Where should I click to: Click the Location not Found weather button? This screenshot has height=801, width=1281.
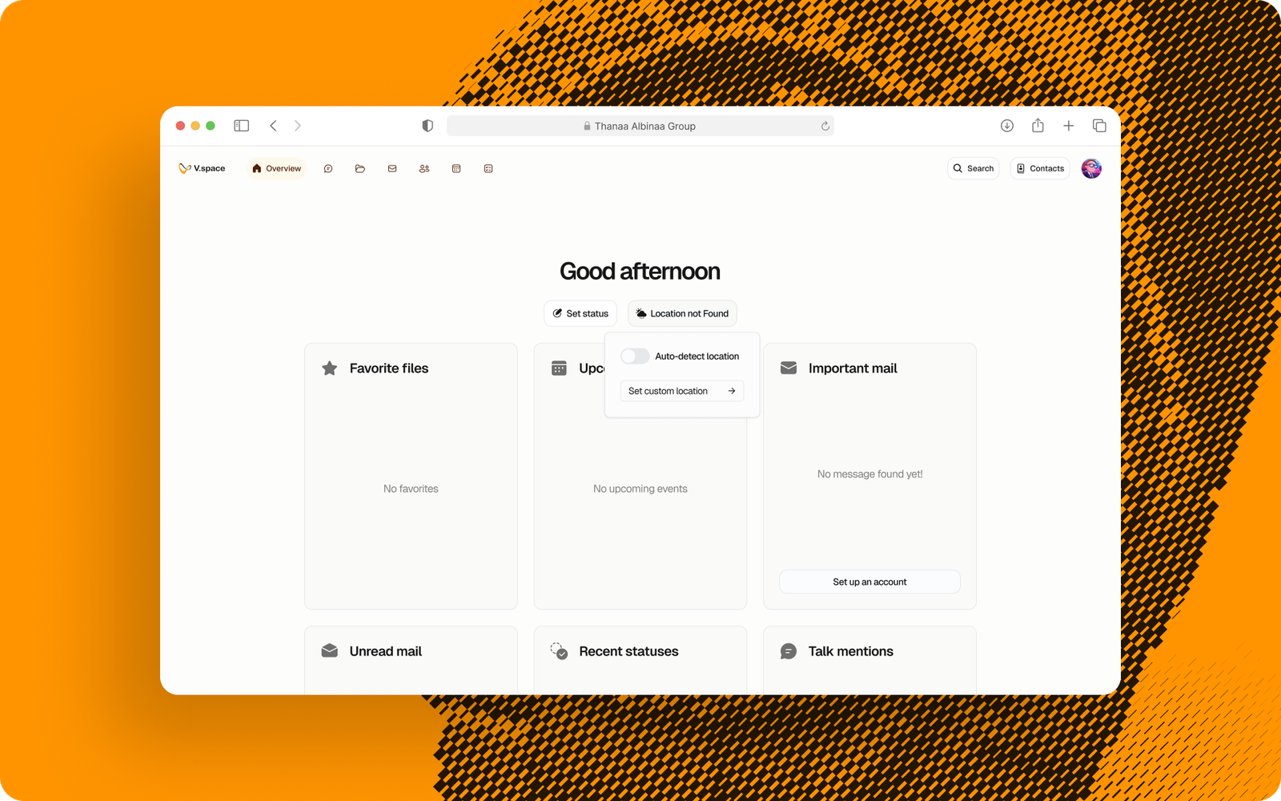coord(682,314)
